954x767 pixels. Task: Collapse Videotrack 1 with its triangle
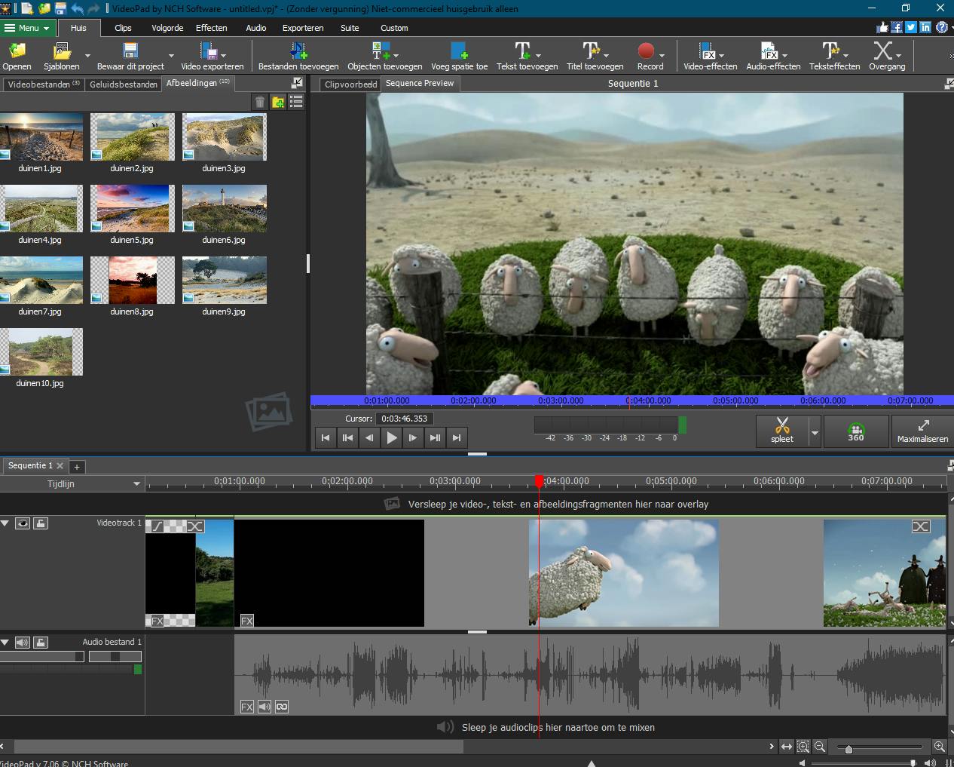pyautogui.click(x=5, y=523)
